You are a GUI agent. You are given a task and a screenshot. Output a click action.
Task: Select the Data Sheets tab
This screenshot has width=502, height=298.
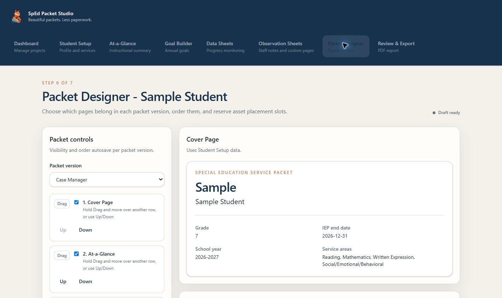(x=225, y=47)
